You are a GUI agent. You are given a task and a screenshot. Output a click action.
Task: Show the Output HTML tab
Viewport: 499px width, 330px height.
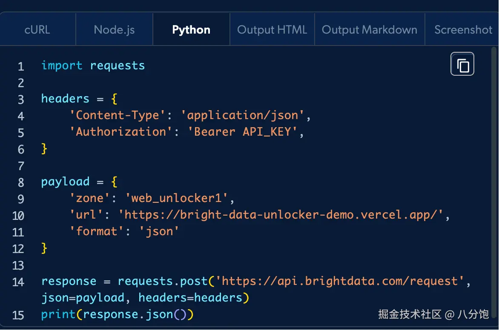click(x=272, y=30)
